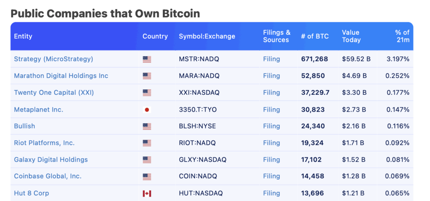Select the RIOT:NADQ symbol cell
430x201 pixels.
point(197,143)
